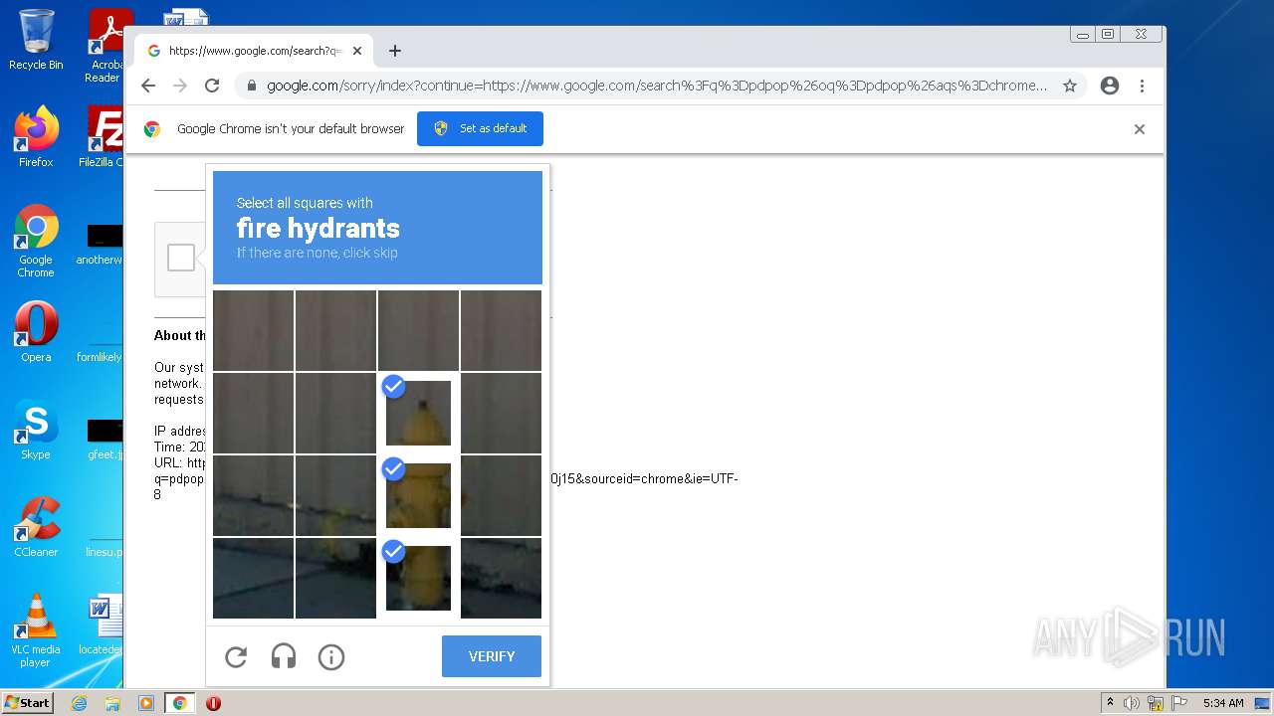
Task: Open the FileZilla desktop shortcut
Action: tap(103, 137)
